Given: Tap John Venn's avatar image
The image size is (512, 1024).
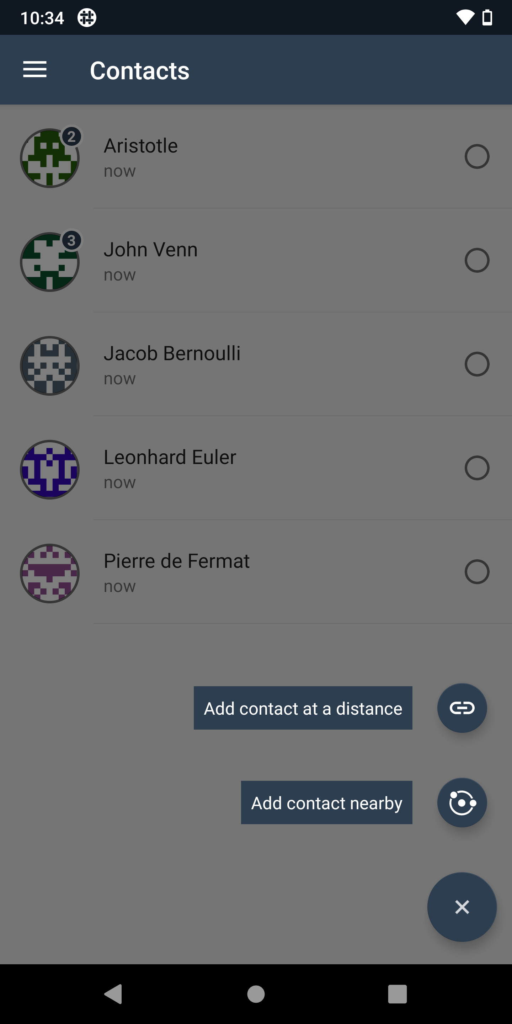Looking at the screenshot, I should [50, 262].
